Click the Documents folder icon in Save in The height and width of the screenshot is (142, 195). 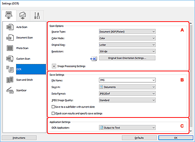click(x=102, y=87)
